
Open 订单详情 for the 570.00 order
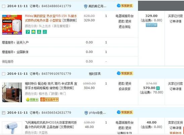pos(175,89)
